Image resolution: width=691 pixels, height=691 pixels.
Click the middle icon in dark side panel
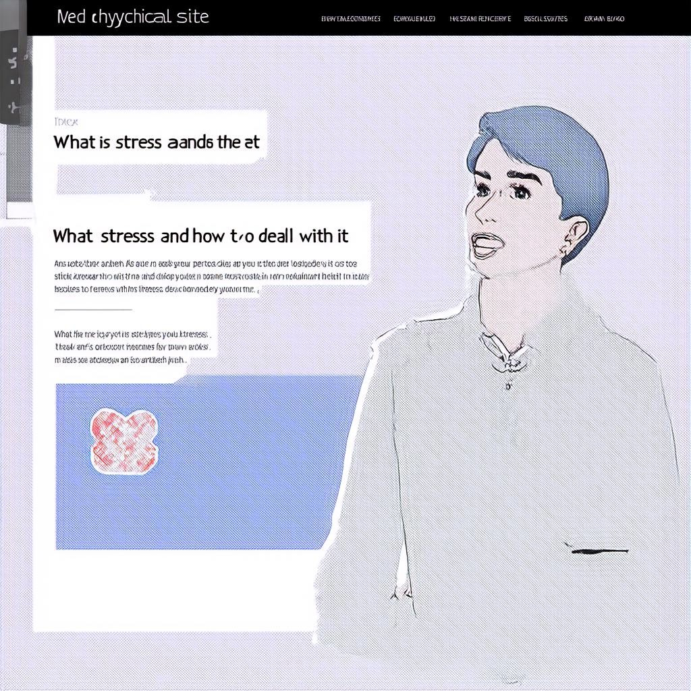[x=15, y=81]
